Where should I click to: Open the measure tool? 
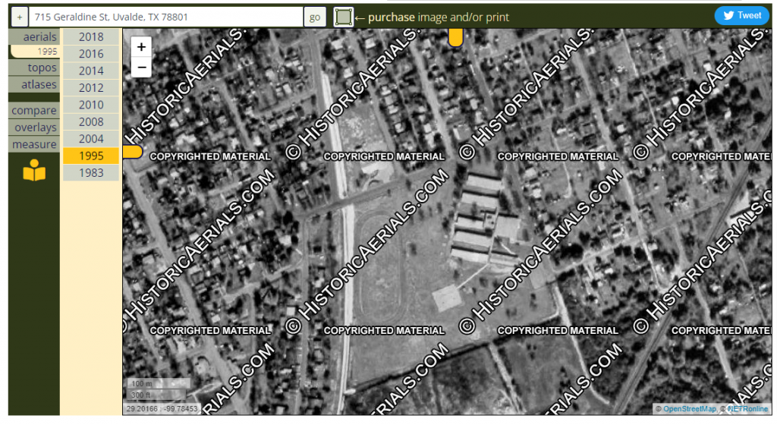tap(34, 144)
